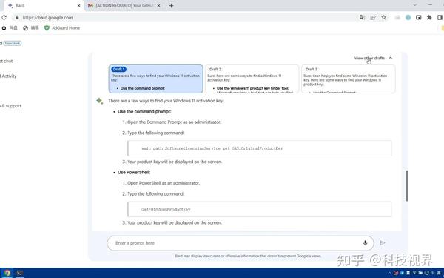Collapse the View other drafts expander
The width and height of the screenshot is (444, 278).
(x=373, y=58)
